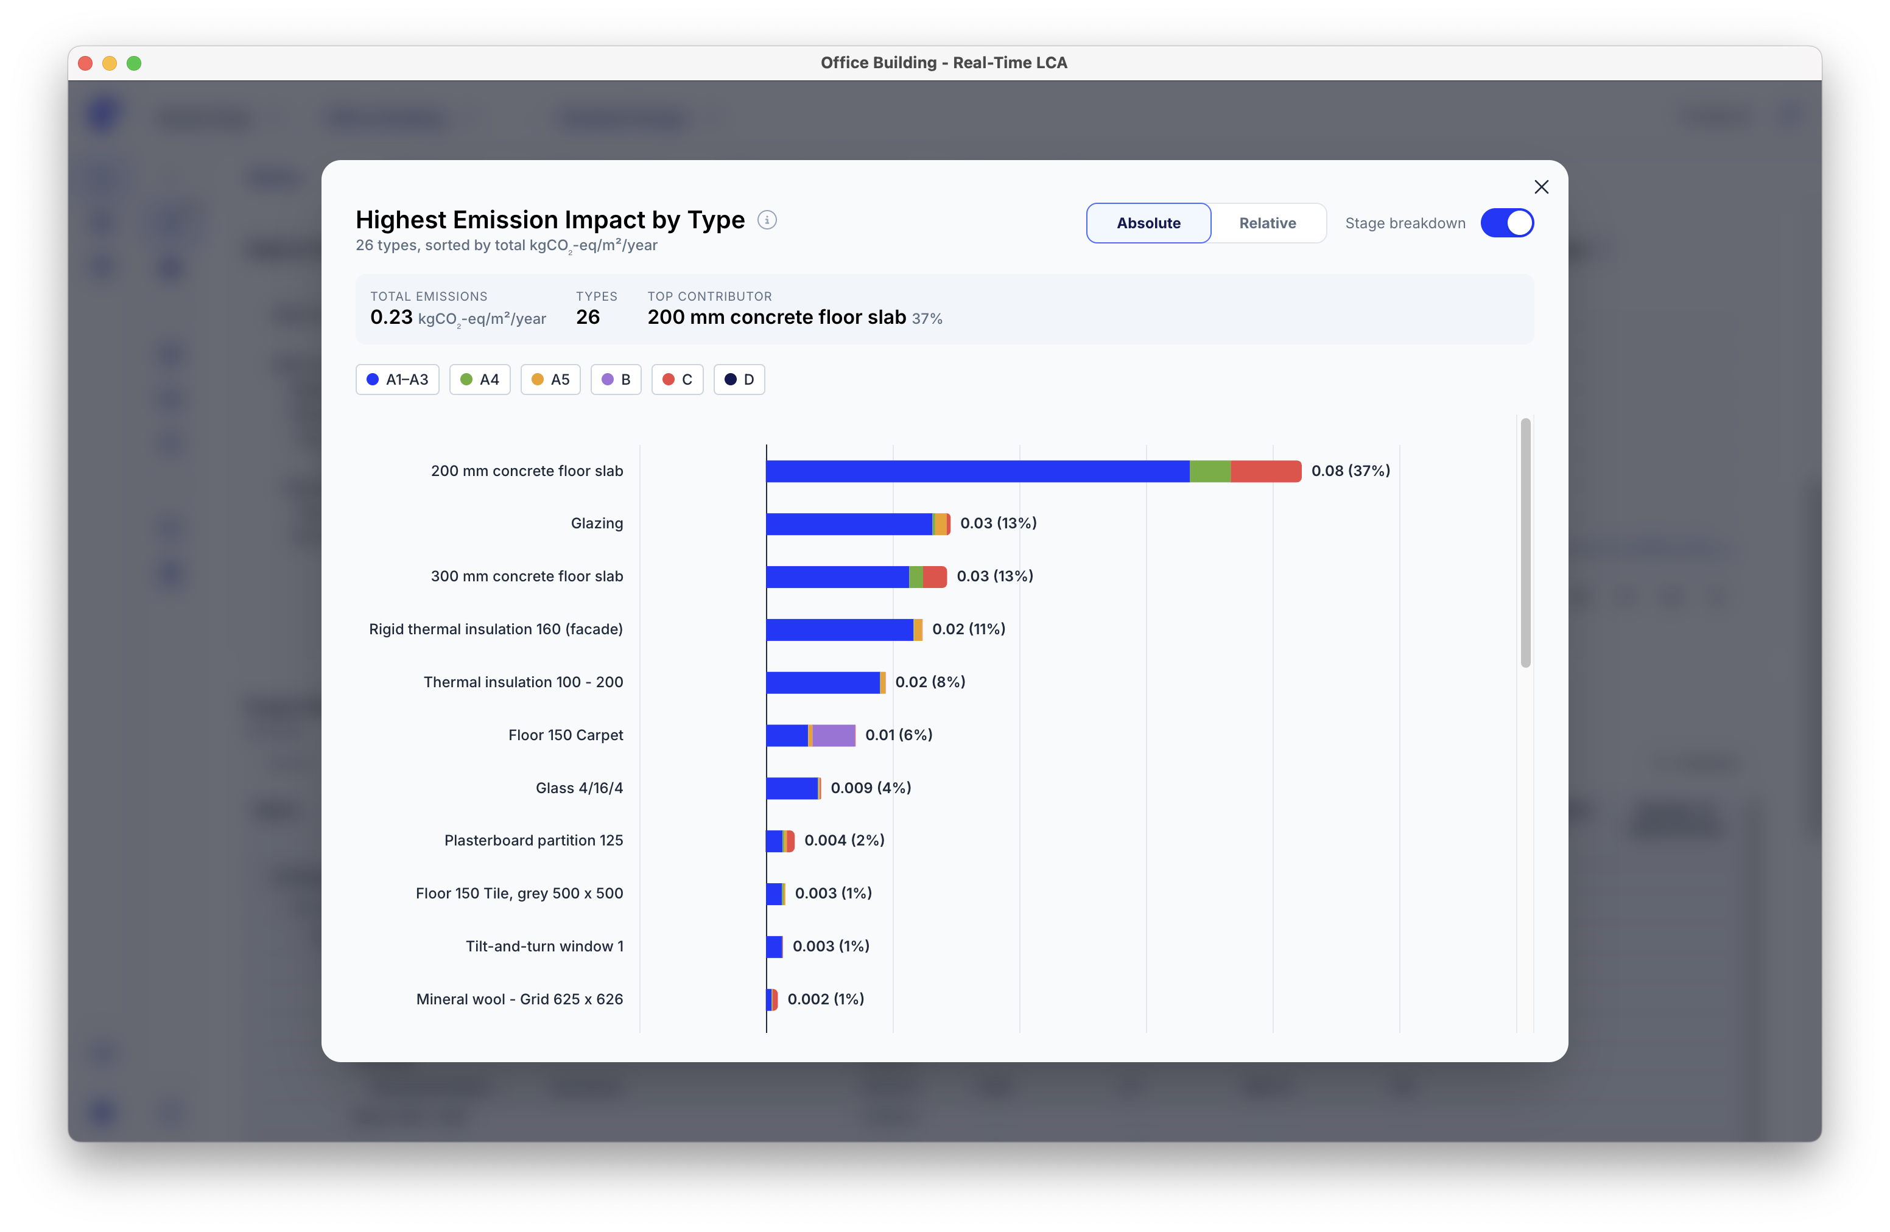
Task: Click 'Rigid thermal insulation 160 (facade)' label
Action: (496, 629)
